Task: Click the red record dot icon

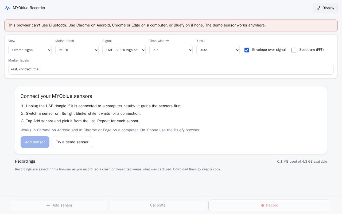Action: (x=263, y=205)
